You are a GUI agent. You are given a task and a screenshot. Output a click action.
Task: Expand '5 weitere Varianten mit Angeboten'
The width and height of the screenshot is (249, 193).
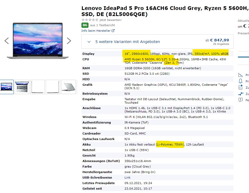click(x=127, y=41)
